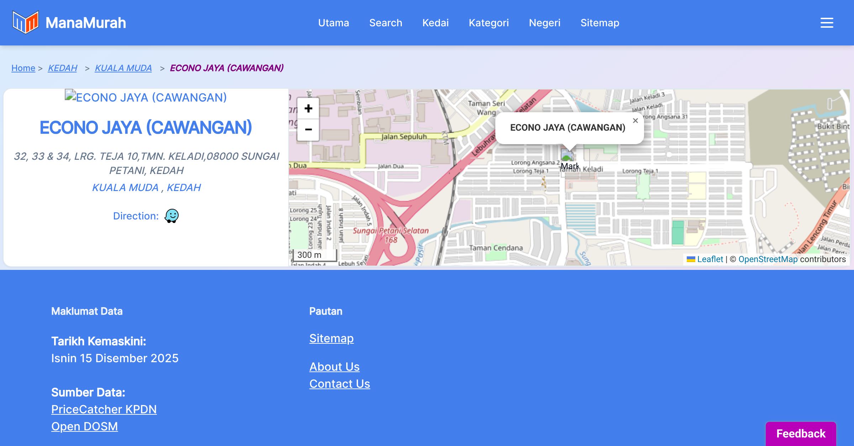Open the Feedback button

pos(801,433)
